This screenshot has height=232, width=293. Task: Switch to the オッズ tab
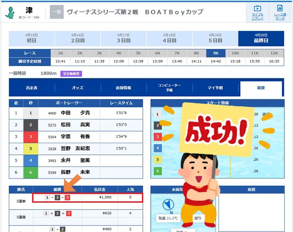78,88
